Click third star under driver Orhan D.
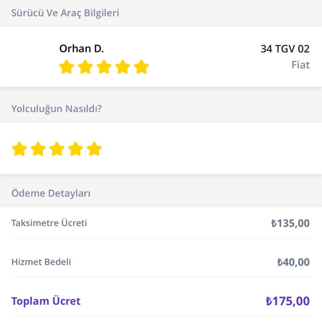 [x=104, y=67]
